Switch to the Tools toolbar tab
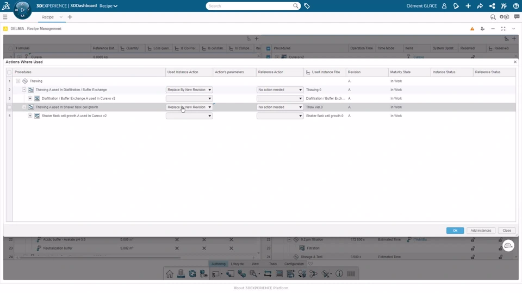 [x=272, y=264]
